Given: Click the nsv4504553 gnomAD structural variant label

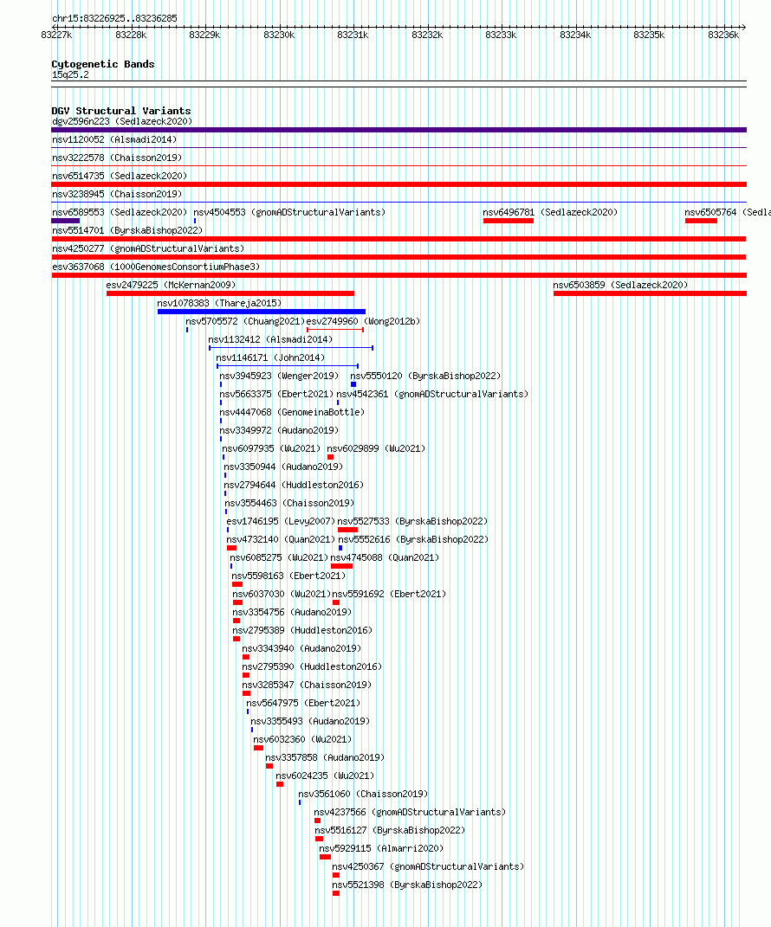Looking at the screenshot, I should click(x=289, y=212).
